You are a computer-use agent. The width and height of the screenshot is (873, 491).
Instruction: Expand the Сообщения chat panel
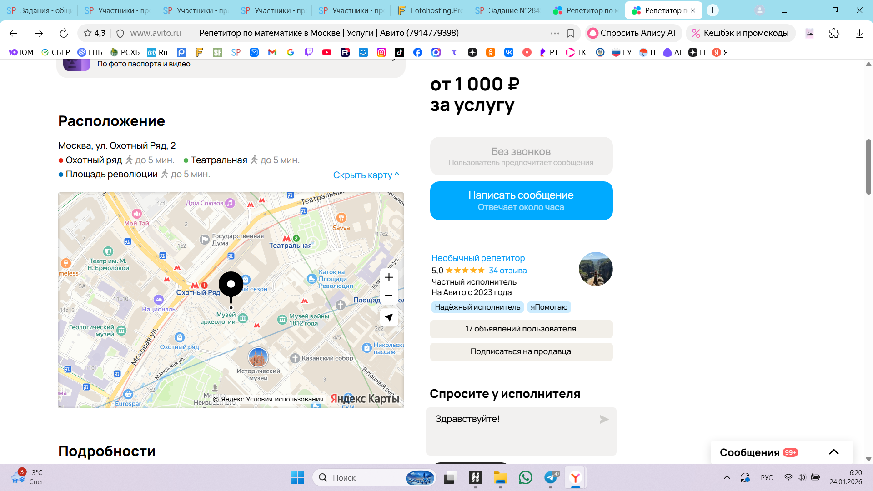coord(833,452)
